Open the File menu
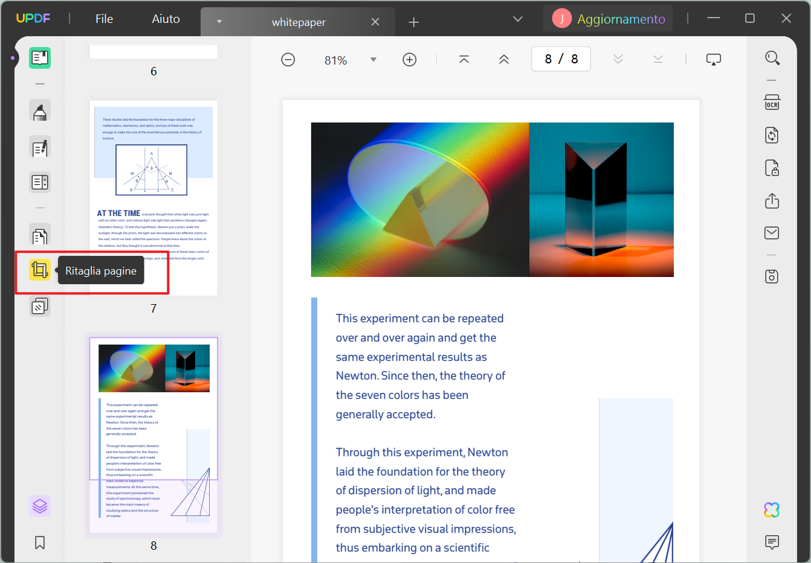This screenshot has width=811, height=563. 105,19
